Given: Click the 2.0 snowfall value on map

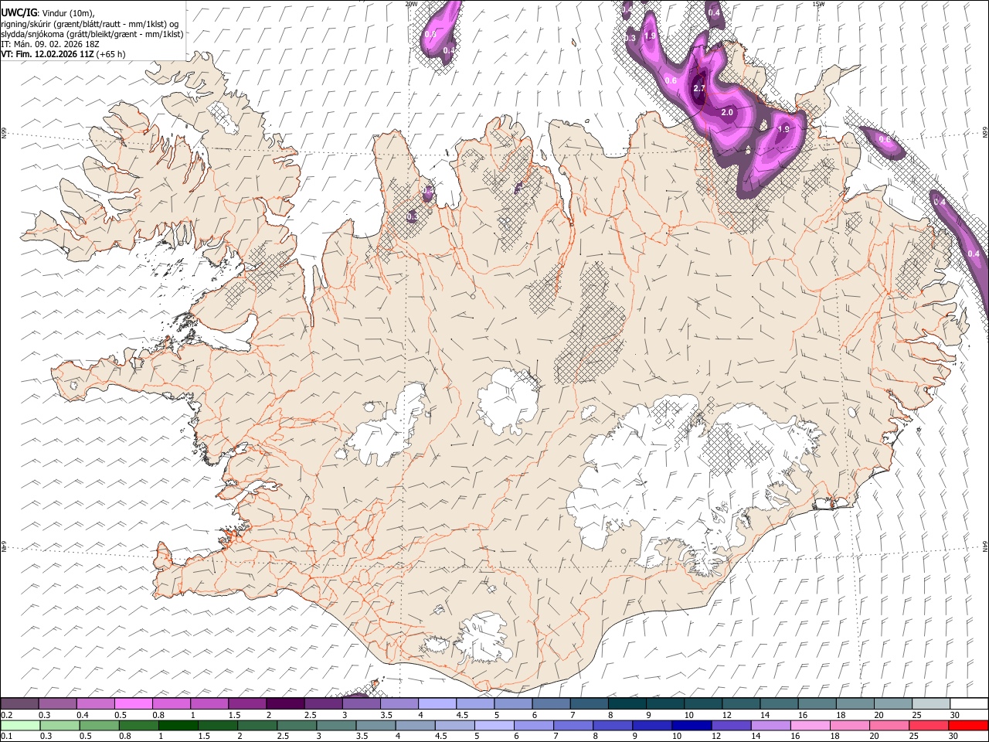Looking at the screenshot, I should click(x=727, y=113).
